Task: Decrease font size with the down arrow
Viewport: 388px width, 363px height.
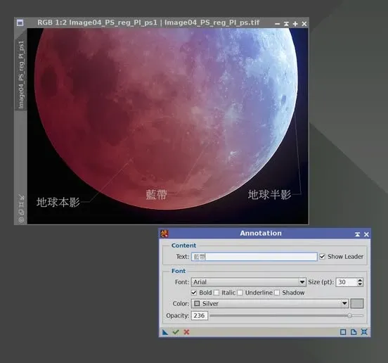Action: tap(360, 284)
